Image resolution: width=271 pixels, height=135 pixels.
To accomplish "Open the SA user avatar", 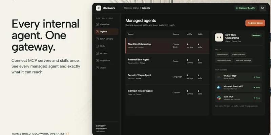I will pyautogui.click(x=263, y=8).
